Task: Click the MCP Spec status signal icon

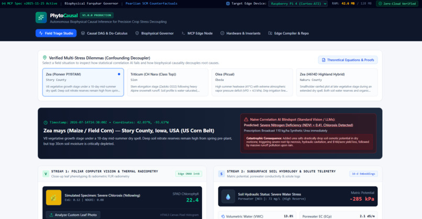Action: (x=4, y=4)
